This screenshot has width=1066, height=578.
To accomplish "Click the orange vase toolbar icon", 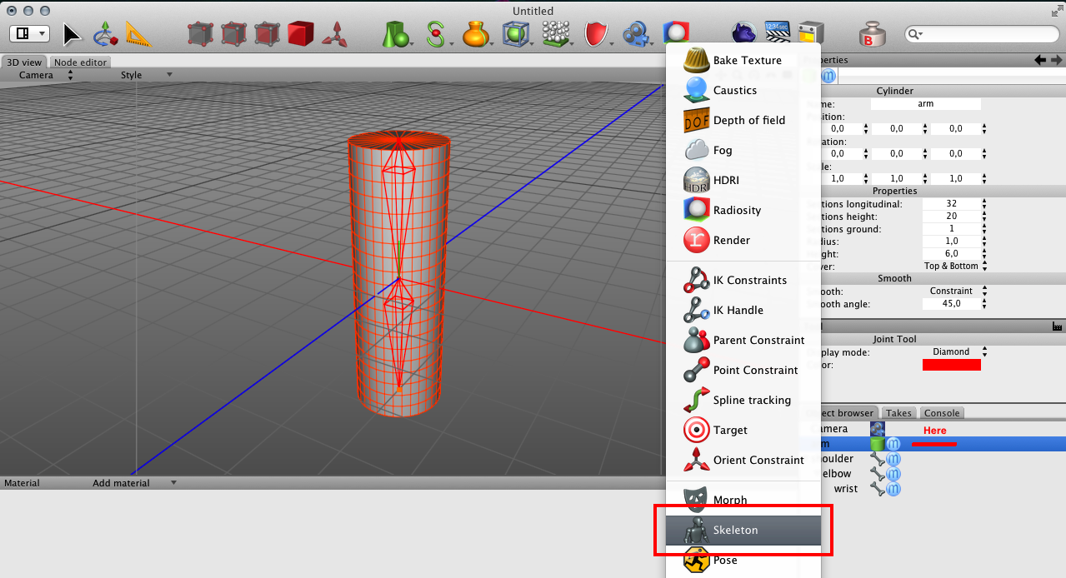I will click(x=474, y=34).
